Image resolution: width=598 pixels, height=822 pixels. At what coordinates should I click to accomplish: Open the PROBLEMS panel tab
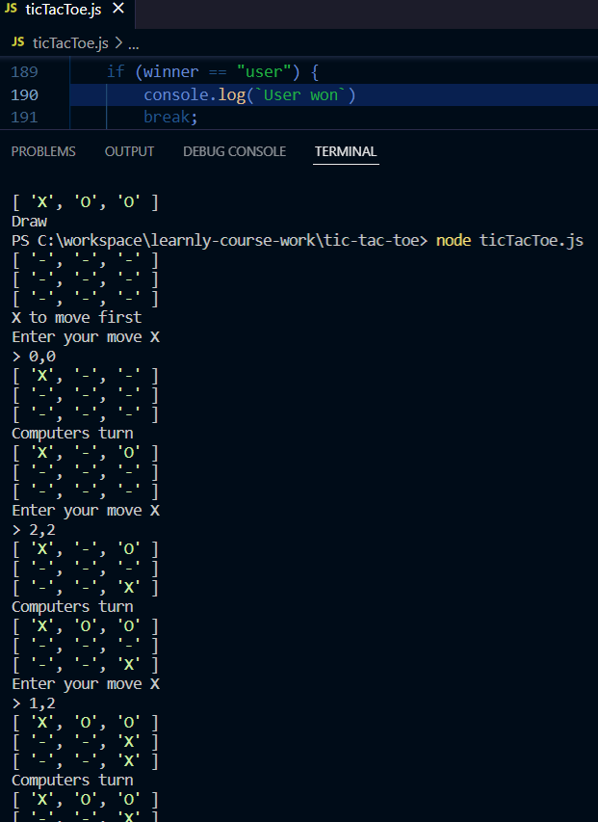click(x=43, y=151)
